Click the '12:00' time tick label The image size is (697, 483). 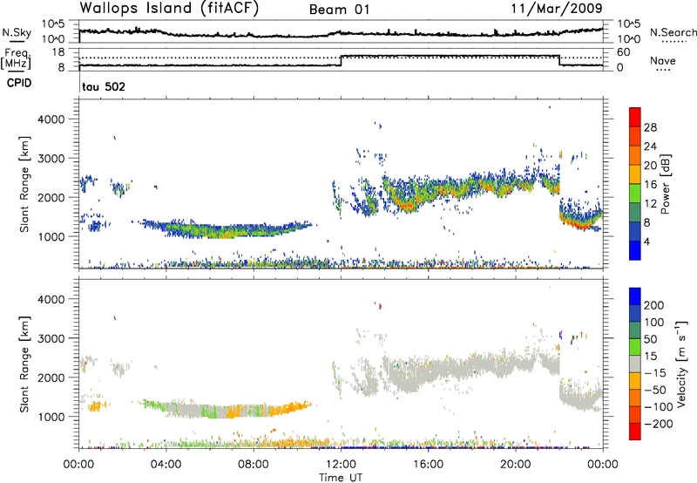click(x=341, y=465)
